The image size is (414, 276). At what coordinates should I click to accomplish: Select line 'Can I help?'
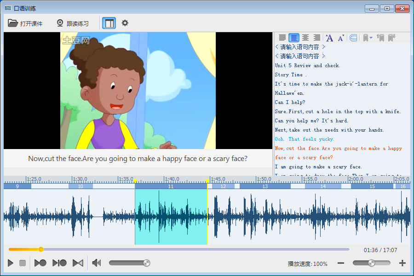click(x=290, y=102)
